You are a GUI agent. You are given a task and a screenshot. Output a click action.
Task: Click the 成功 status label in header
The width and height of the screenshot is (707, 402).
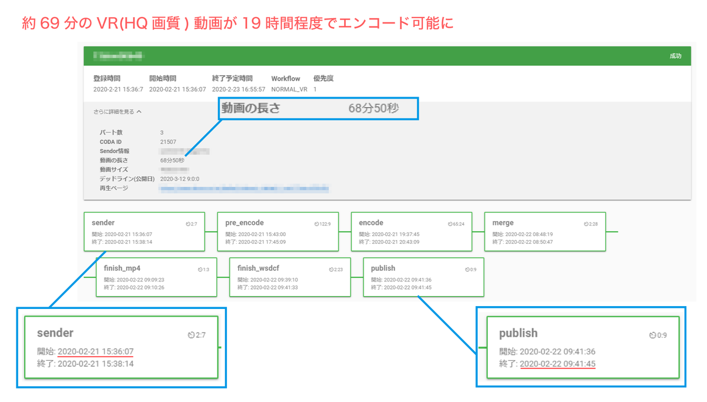(x=675, y=57)
